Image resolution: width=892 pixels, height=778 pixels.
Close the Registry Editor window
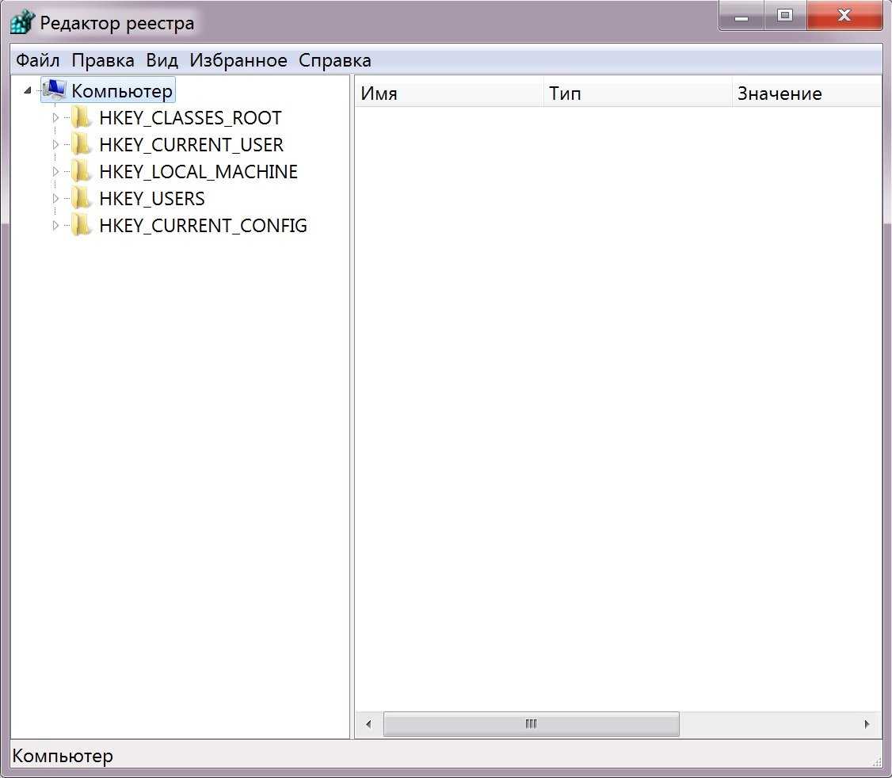pyautogui.click(x=844, y=16)
